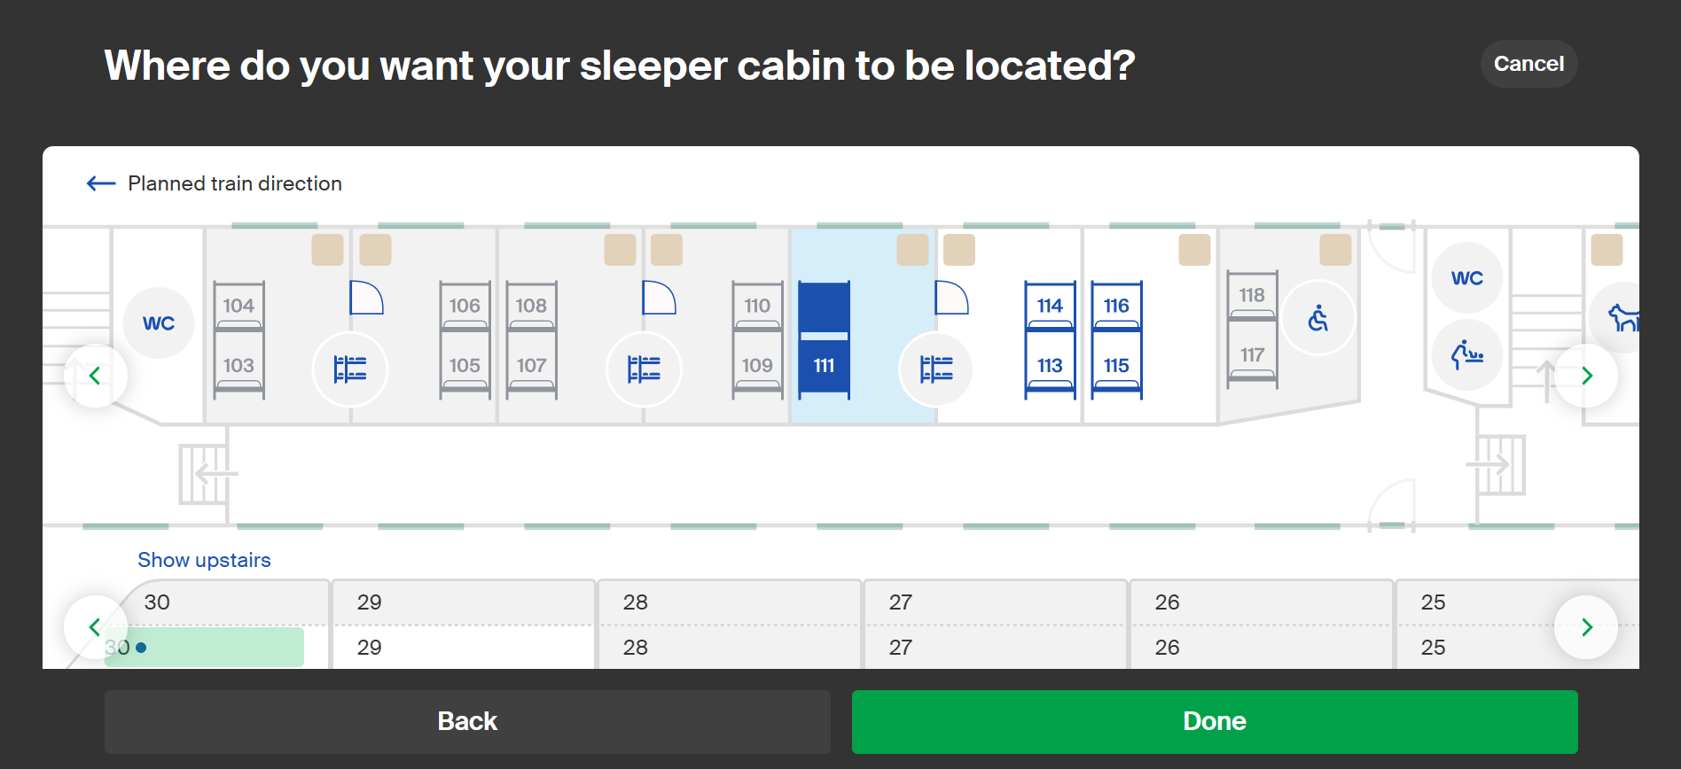Show upstairs deck of the carriage
The height and width of the screenshot is (769, 1681).
point(204,559)
